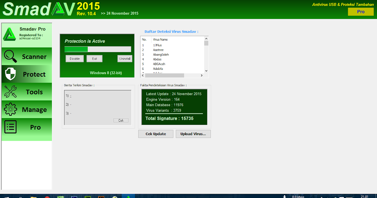The height and width of the screenshot is (198, 377).
Task: Click the Engine Version : 164 line
Action: click(x=163, y=99)
